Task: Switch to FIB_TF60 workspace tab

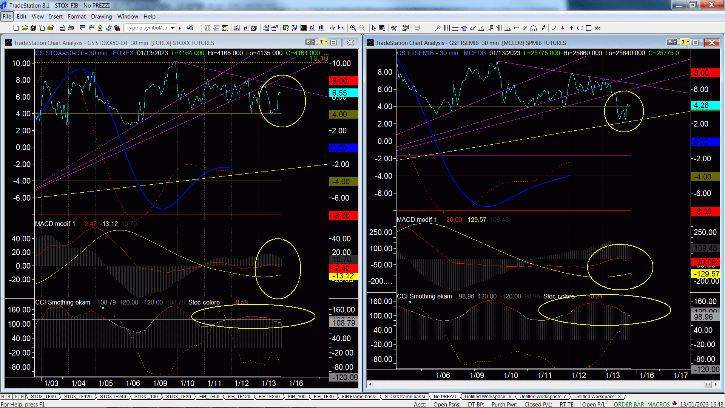Action: click(209, 396)
